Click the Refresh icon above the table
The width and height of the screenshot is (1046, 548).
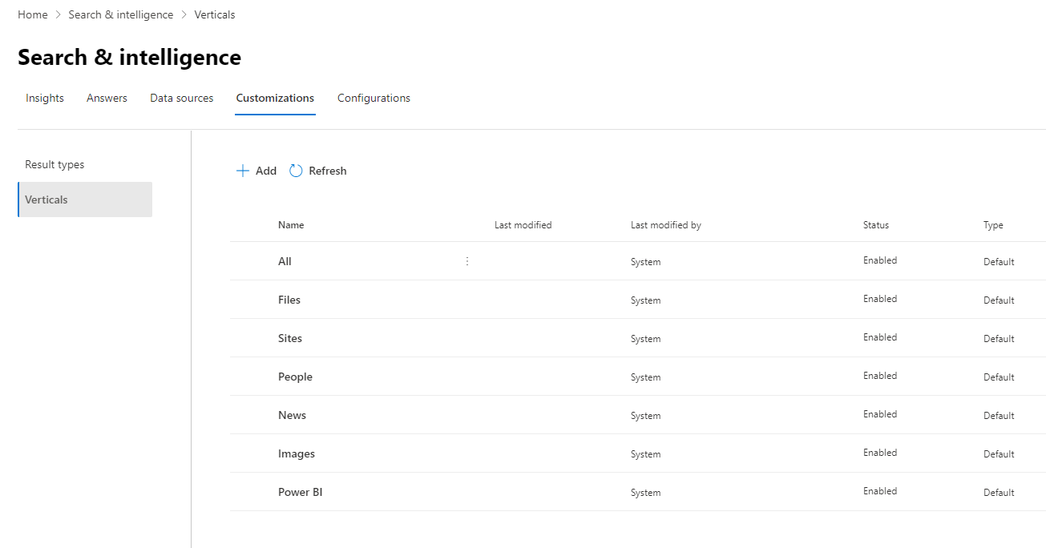295,171
